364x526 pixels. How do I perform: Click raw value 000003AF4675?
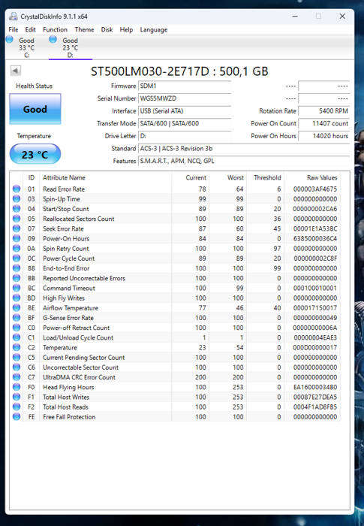(315, 189)
